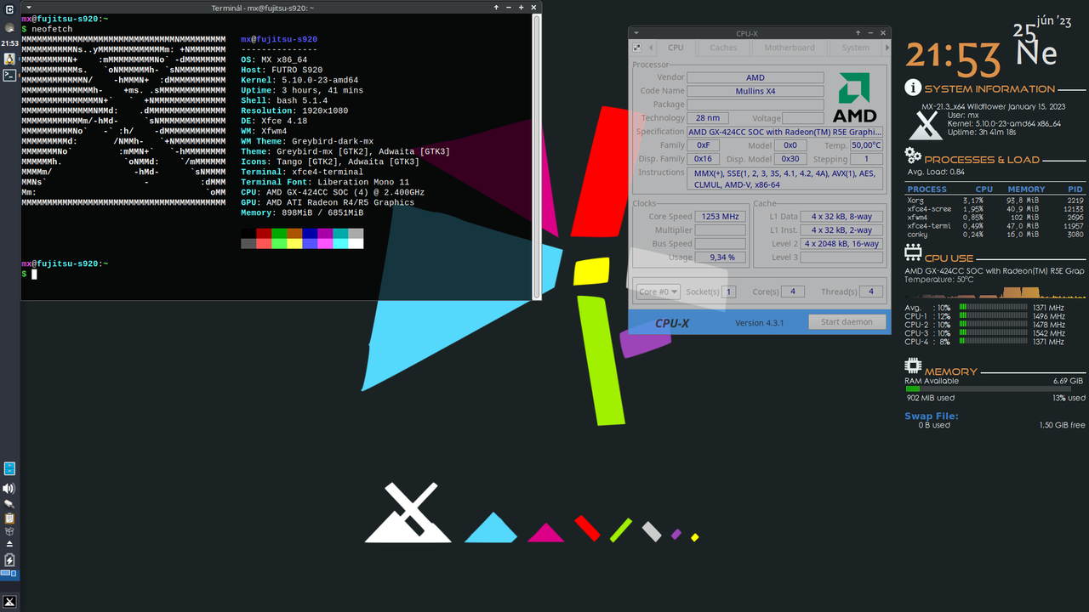Switch to the CPU tab

pyautogui.click(x=676, y=48)
